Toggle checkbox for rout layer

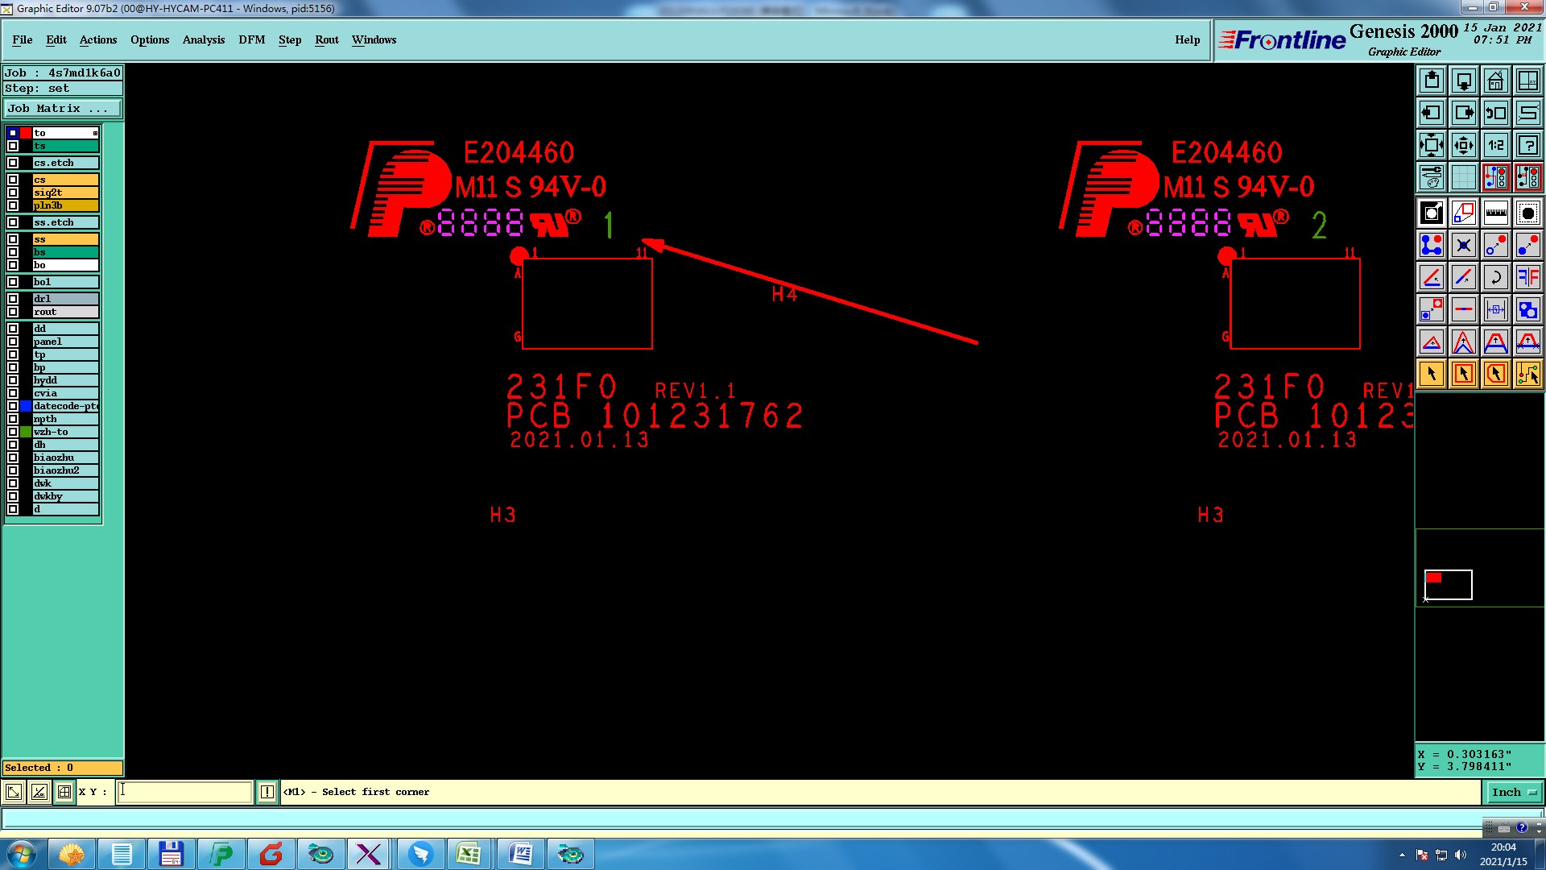coord(13,312)
